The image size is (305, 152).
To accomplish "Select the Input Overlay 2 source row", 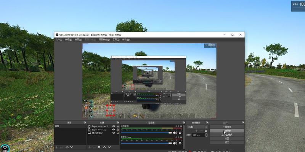I will click(x=103, y=126).
